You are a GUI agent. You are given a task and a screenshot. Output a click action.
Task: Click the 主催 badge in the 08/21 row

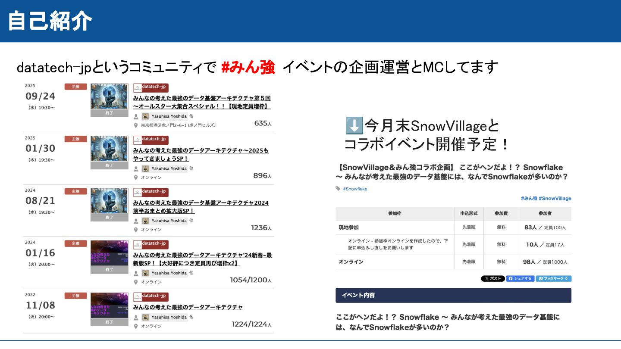tap(75, 191)
